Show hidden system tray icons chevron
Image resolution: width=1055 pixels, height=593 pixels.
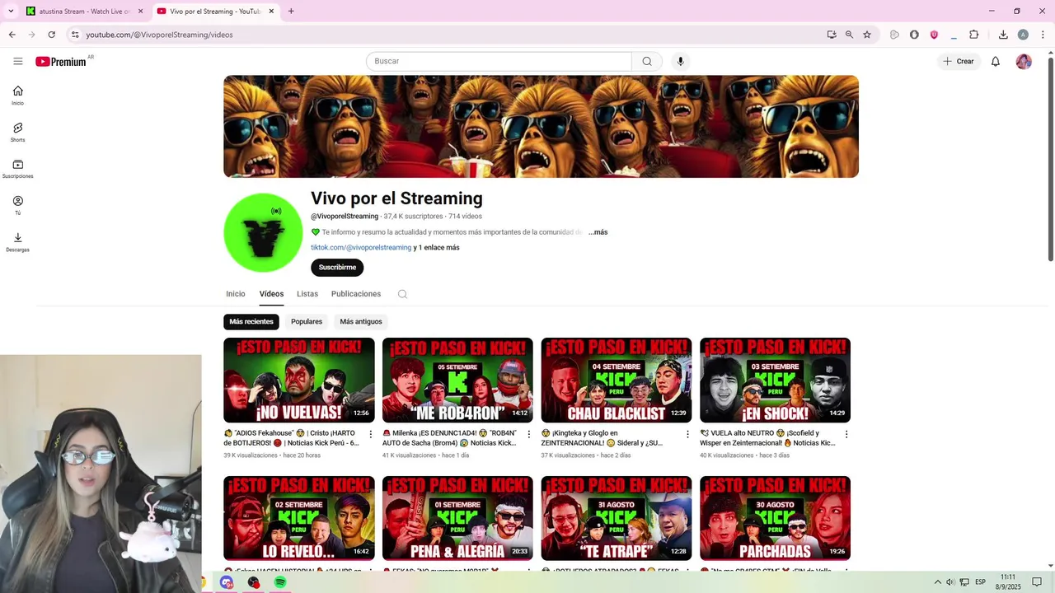point(937,582)
